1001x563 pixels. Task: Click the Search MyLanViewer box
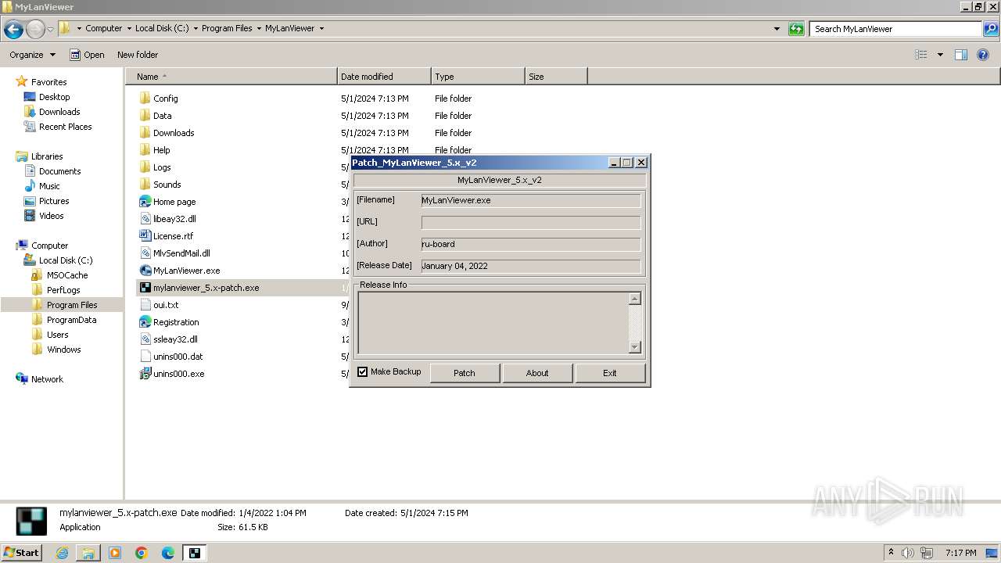(x=896, y=29)
